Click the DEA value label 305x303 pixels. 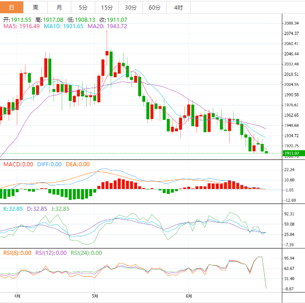pyautogui.click(x=77, y=164)
